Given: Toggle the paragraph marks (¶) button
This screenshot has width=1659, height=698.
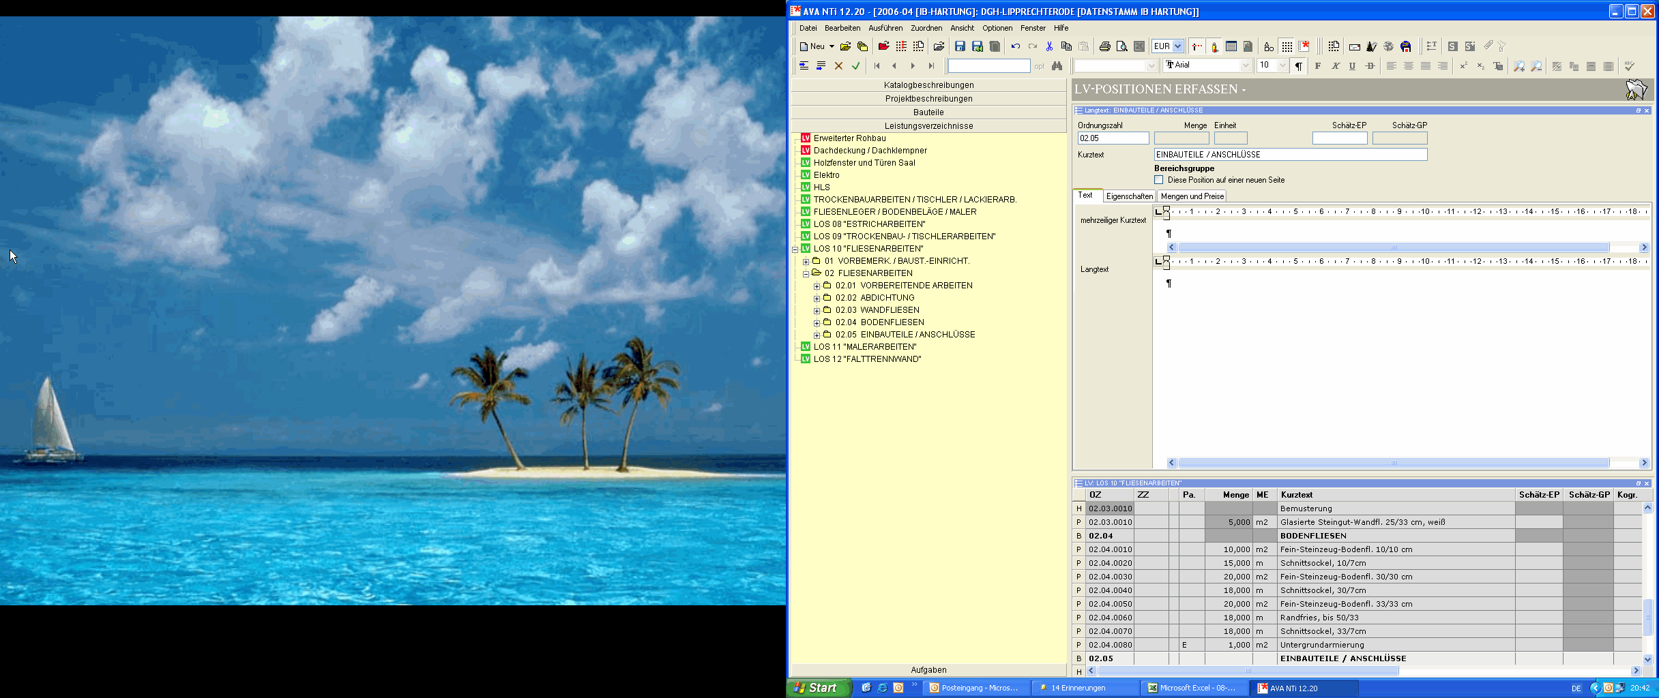Looking at the screenshot, I should (1298, 66).
